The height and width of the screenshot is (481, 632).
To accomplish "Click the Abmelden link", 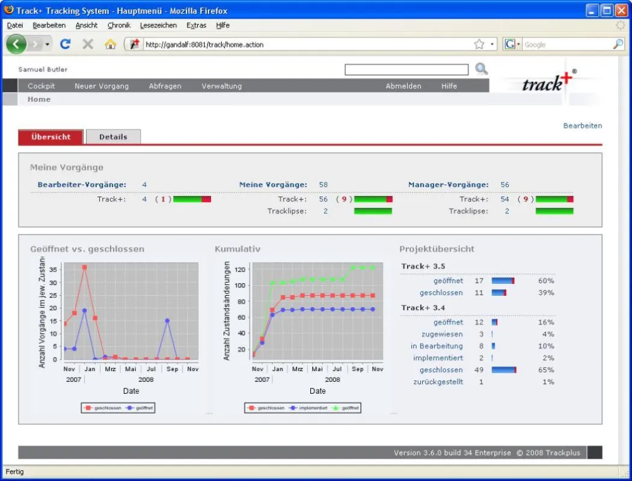I will [x=403, y=86].
